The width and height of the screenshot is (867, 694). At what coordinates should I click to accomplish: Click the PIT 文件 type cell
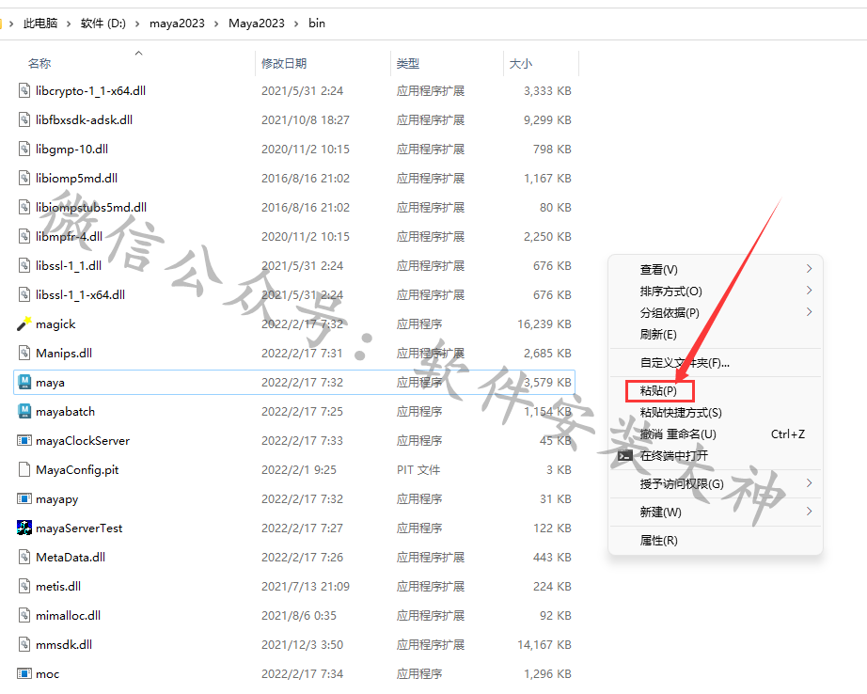[x=418, y=470]
